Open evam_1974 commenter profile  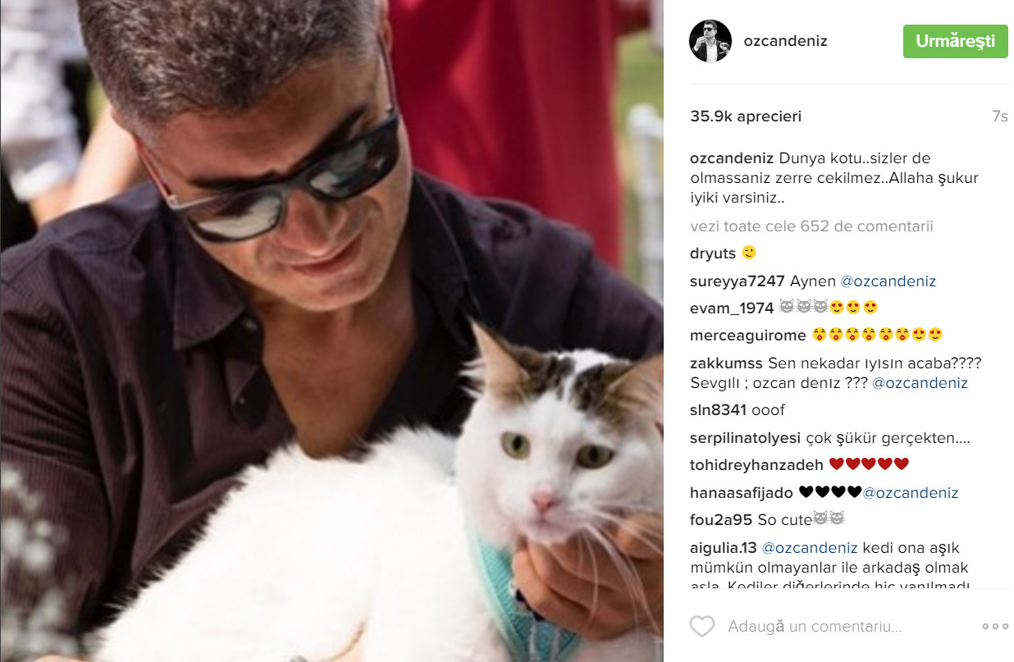(732, 308)
